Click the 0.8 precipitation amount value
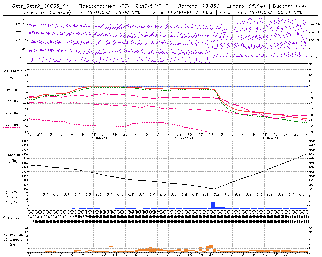The height and width of the screenshot is (257, 322). coord(249,194)
